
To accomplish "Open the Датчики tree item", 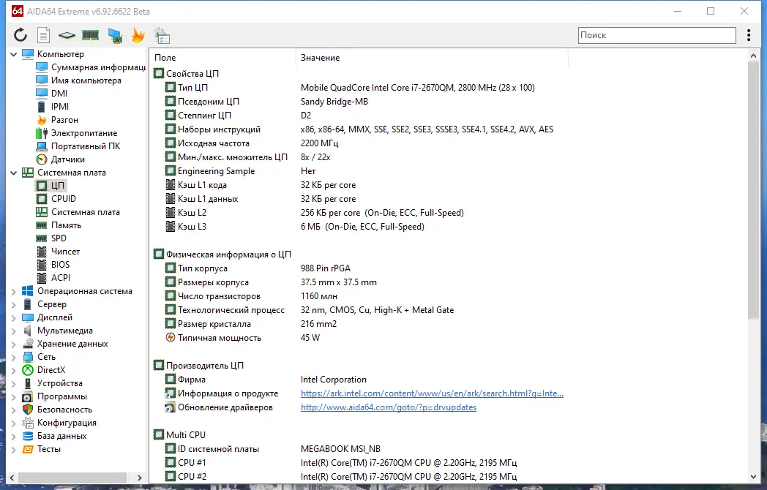I will (x=60, y=159).
